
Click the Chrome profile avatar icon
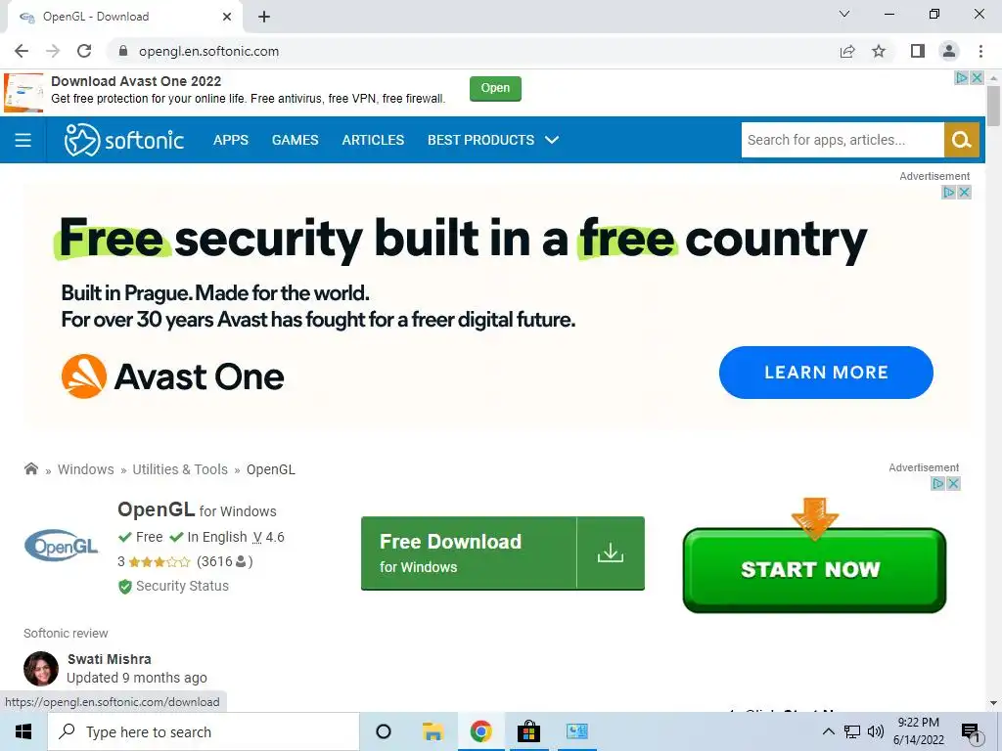point(949,51)
